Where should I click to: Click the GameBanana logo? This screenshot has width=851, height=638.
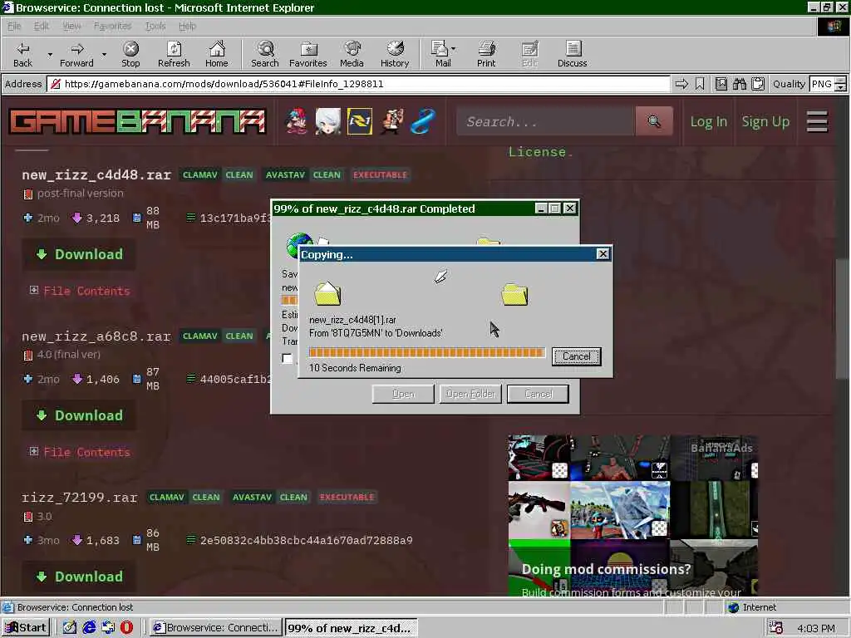(137, 121)
